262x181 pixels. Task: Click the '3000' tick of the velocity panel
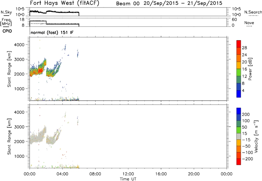click(19, 127)
